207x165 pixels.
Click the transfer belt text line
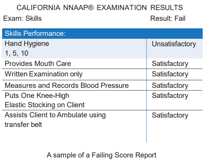(x=23, y=124)
